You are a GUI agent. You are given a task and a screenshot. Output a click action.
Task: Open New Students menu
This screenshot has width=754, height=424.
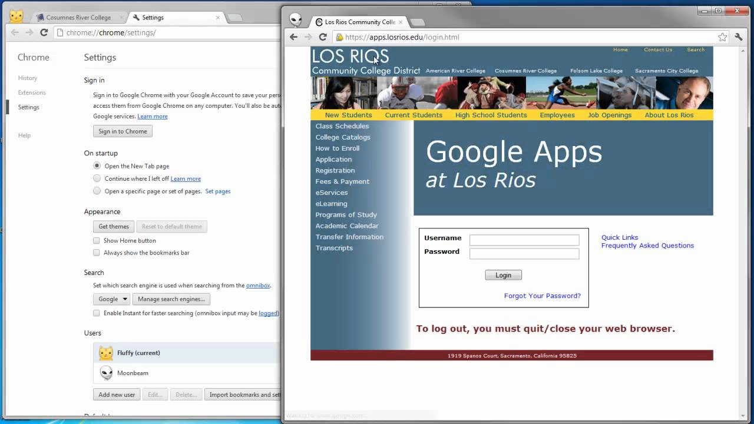pos(348,115)
